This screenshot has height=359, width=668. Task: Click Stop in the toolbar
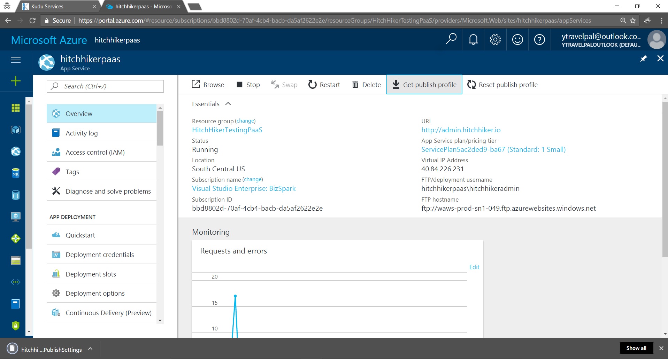click(248, 85)
